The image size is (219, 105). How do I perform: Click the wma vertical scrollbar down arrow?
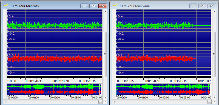[214, 98]
